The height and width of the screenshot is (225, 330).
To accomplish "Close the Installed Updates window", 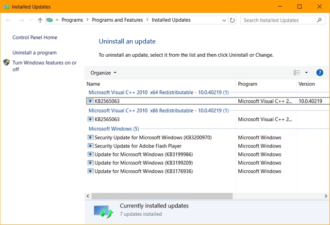I will (319, 7).
